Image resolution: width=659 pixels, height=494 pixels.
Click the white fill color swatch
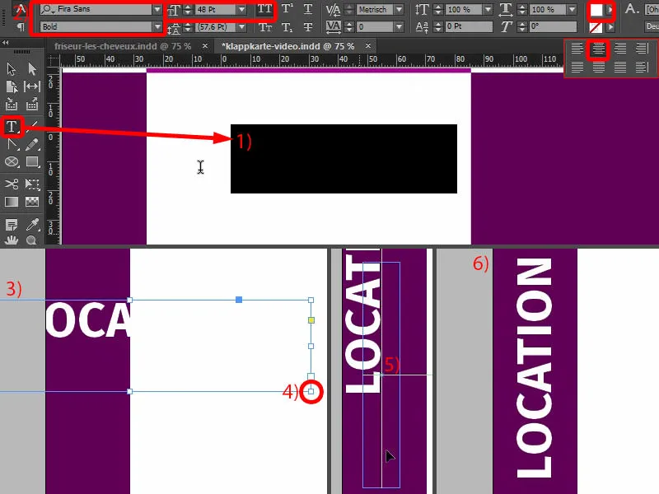596,10
